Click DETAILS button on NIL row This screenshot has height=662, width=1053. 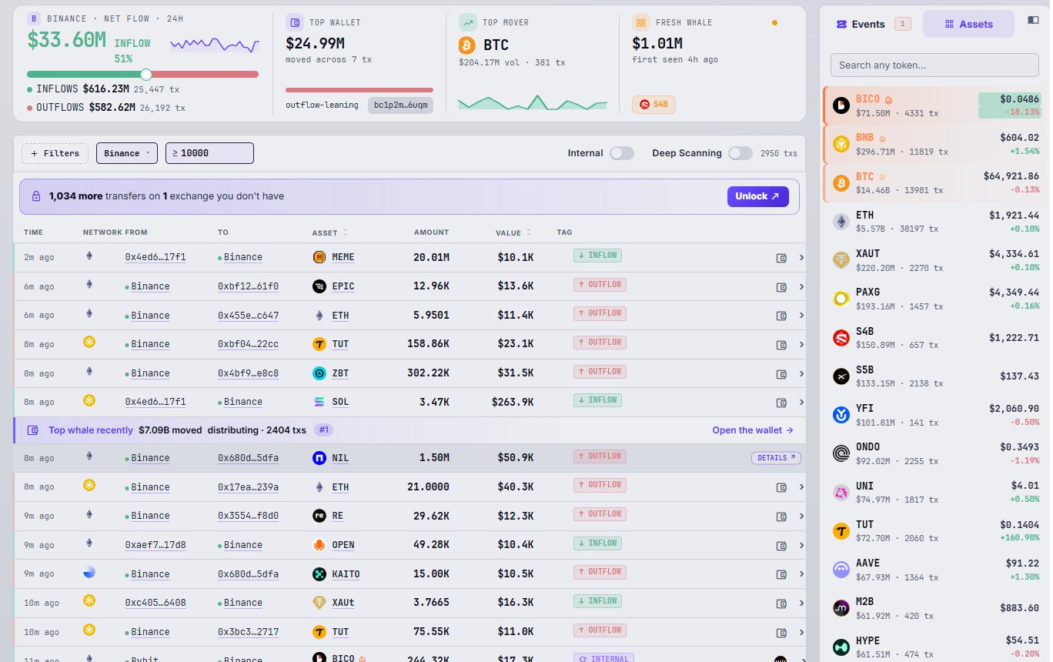point(776,458)
